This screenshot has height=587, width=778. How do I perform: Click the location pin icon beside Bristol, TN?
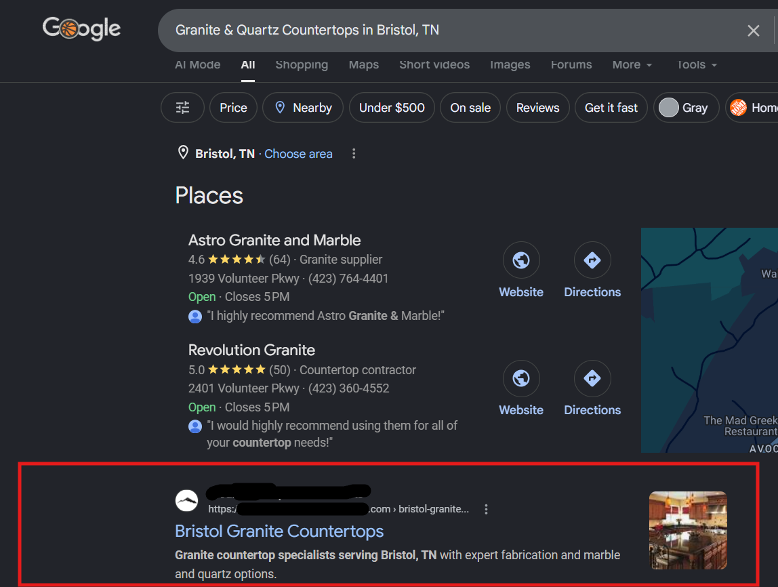coord(183,153)
